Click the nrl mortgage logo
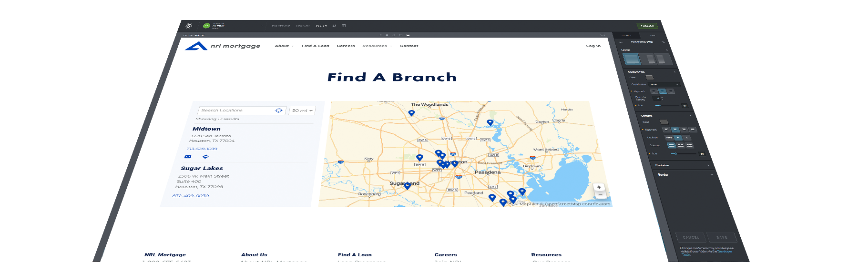This screenshot has height=262, width=858. click(223, 46)
